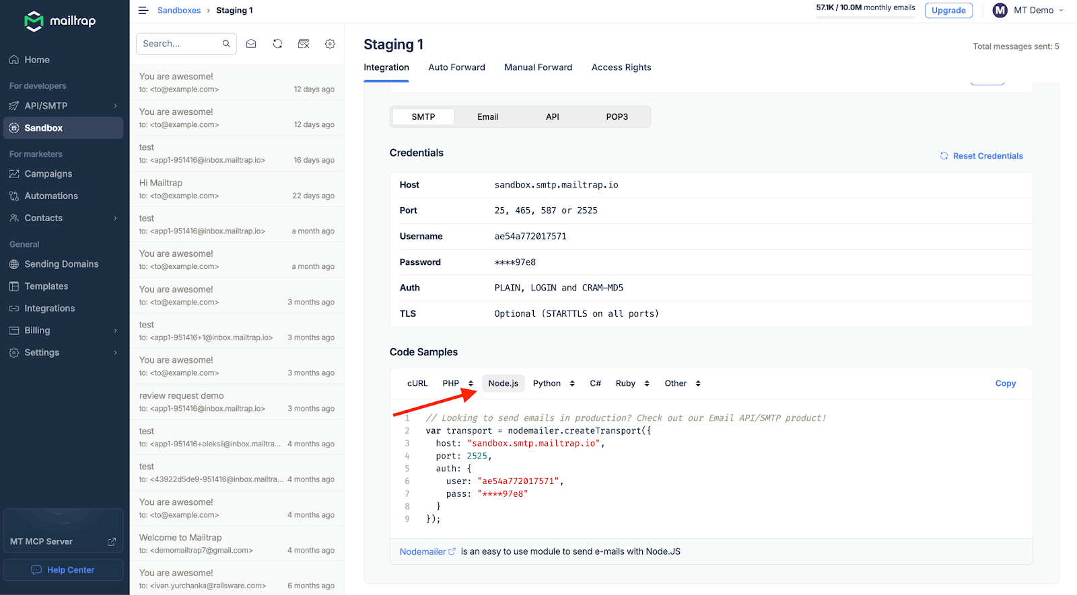
Task: Click the Sandboxes breadcrumb link
Action: click(179, 10)
